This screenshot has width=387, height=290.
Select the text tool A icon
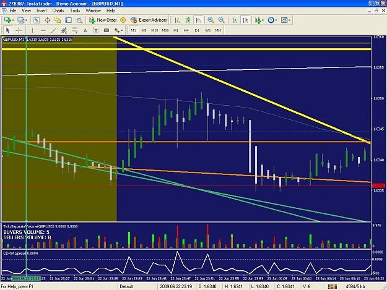85,30
